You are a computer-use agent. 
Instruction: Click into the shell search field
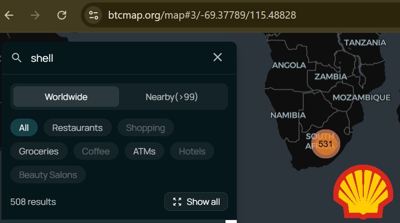118,58
